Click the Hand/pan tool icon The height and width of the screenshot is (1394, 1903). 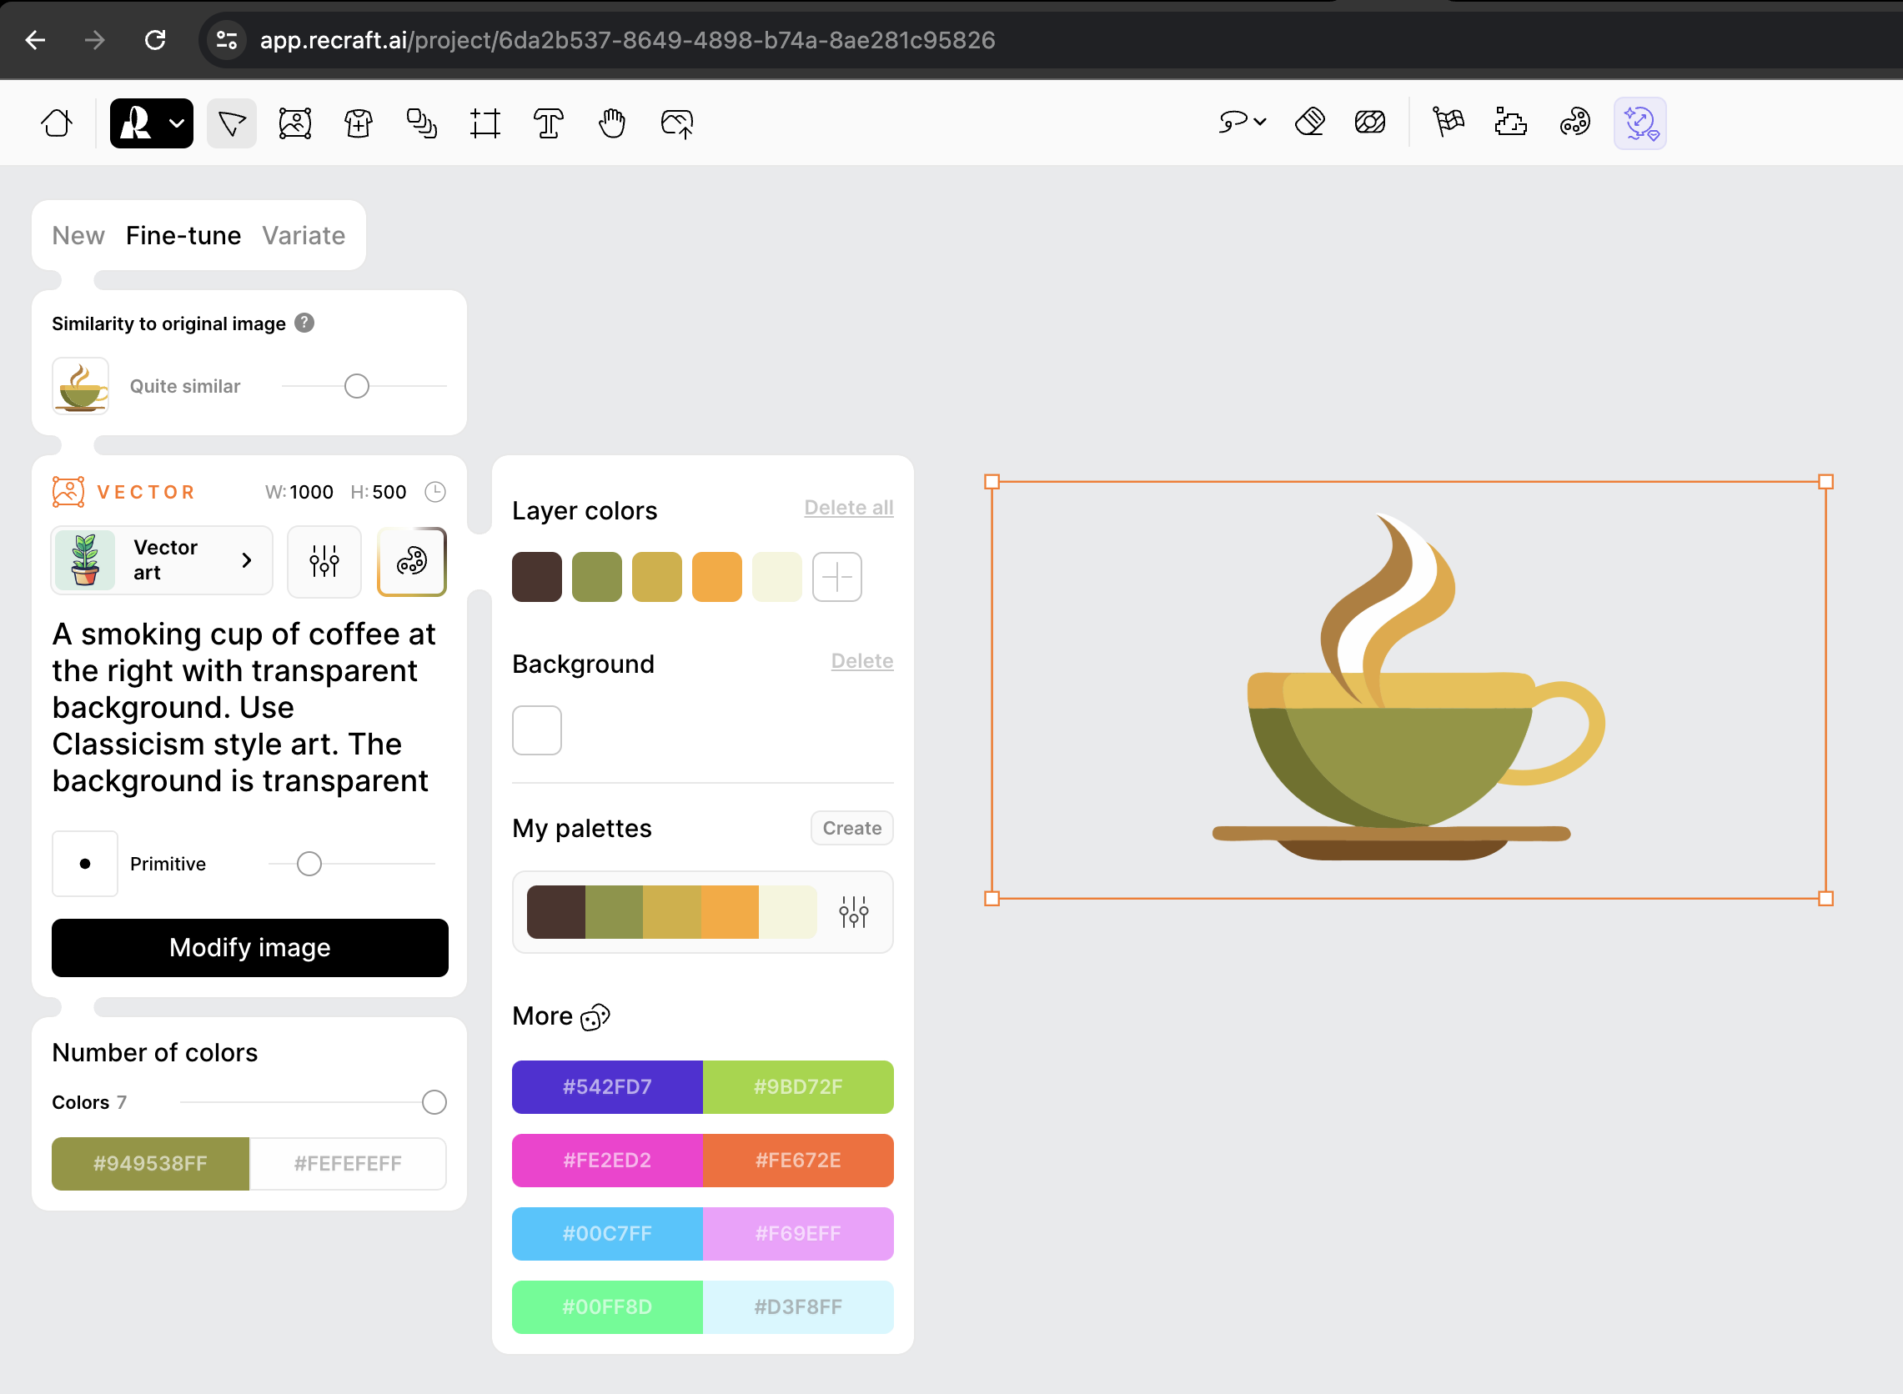click(613, 124)
